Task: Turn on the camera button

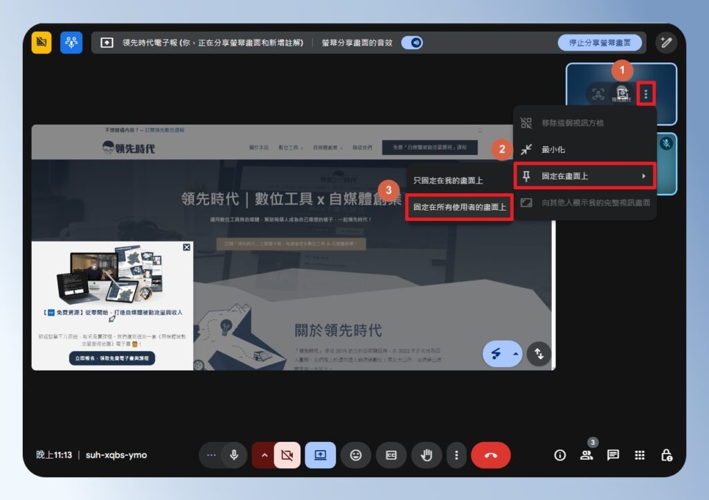Action: click(287, 455)
